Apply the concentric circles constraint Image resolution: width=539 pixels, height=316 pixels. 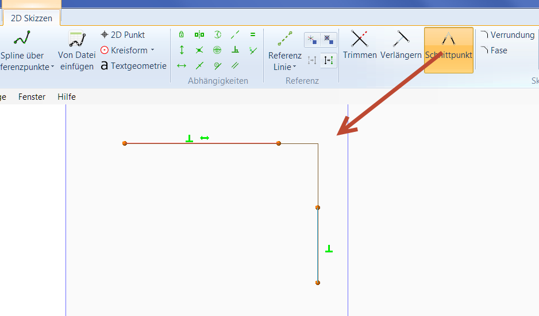(217, 50)
